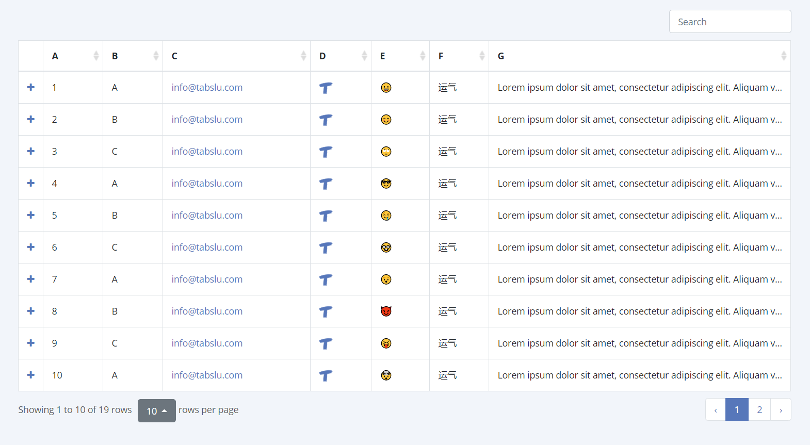The height and width of the screenshot is (445, 810).
Task: Click the T logo in row 4
Action: click(x=326, y=184)
